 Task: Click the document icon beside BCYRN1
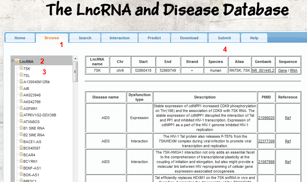tap(21, 161)
